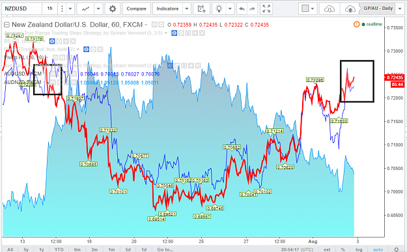Click the lightbulb publish idea icon
Screen dimensions: 407x252
tap(219, 9)
